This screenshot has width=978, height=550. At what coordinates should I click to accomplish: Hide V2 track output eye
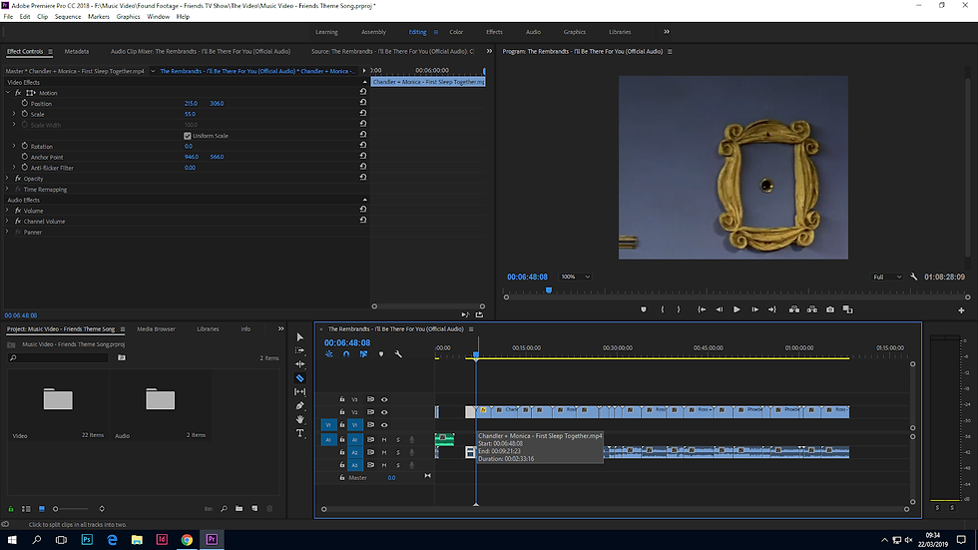coord(384,412)
